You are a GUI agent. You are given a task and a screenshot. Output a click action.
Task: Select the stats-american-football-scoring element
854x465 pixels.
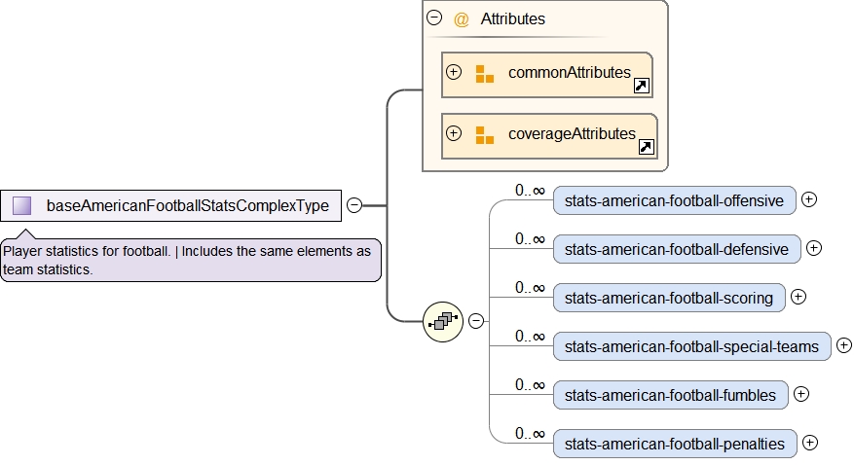pyautogui.click(x=668, y=298)
